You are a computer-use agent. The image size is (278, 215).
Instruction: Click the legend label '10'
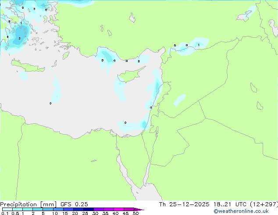[x=55, y=213]
